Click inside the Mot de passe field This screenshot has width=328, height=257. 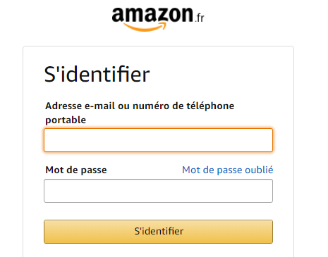click(158, 191)
